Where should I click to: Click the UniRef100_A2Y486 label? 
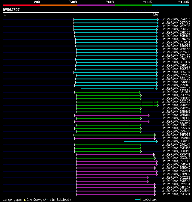point(176,52)
